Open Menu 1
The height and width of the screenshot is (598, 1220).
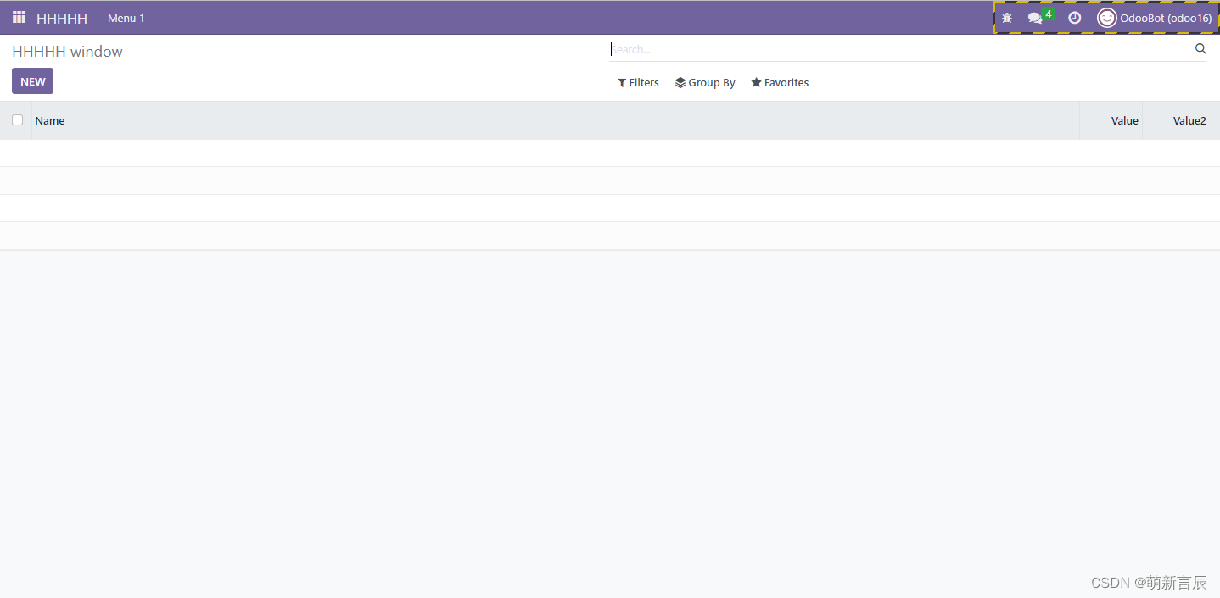coord(126,17)
